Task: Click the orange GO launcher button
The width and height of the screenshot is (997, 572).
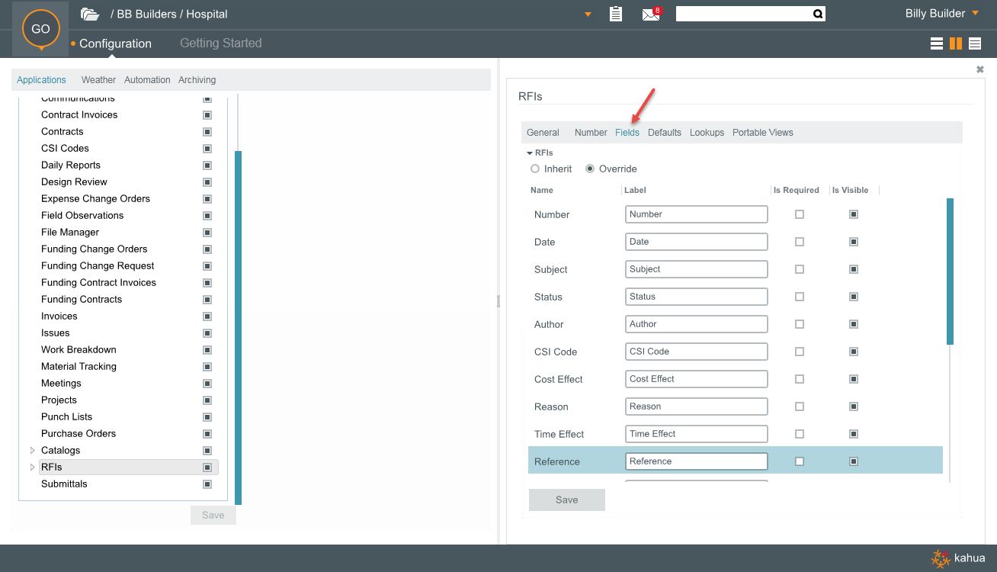Action: [40, 29]
